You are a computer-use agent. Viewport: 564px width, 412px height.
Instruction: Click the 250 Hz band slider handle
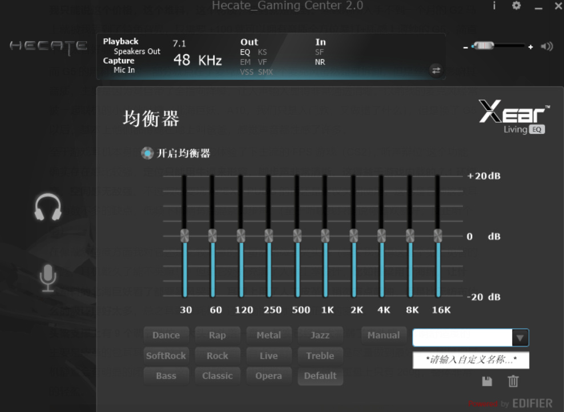[x=269, y=236]
